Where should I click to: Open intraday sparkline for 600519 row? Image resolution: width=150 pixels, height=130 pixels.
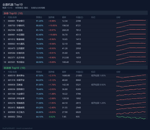(x=131, y=76)
